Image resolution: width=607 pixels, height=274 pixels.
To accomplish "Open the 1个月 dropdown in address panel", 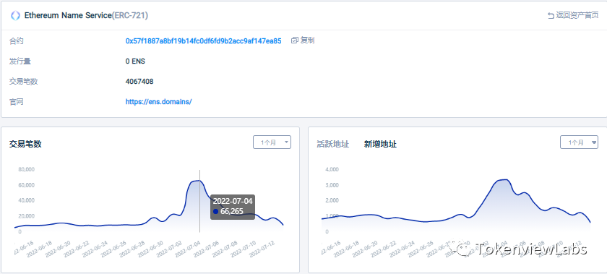I will click(579, 142).
